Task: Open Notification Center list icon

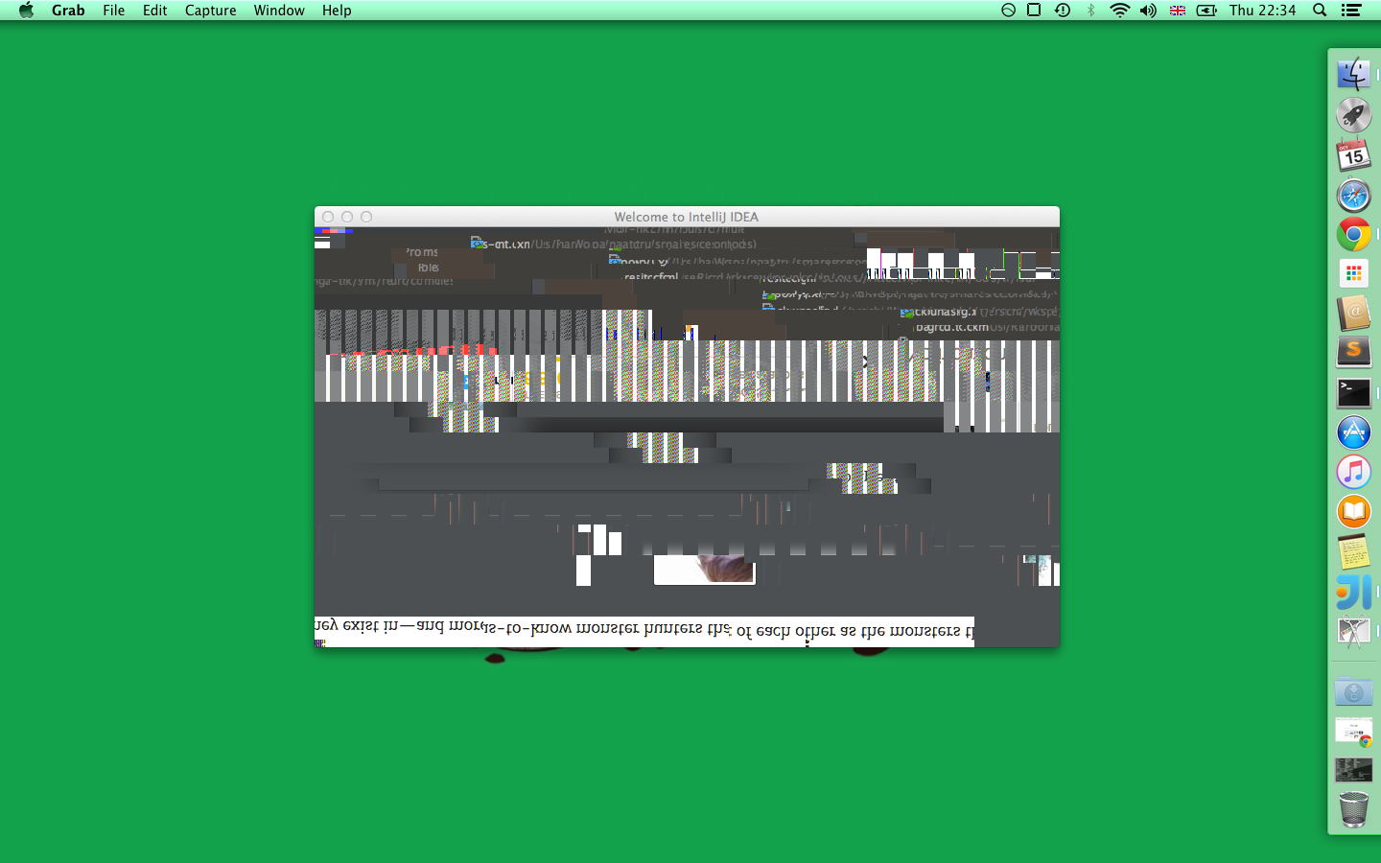Action: (x=1351, y=11)
